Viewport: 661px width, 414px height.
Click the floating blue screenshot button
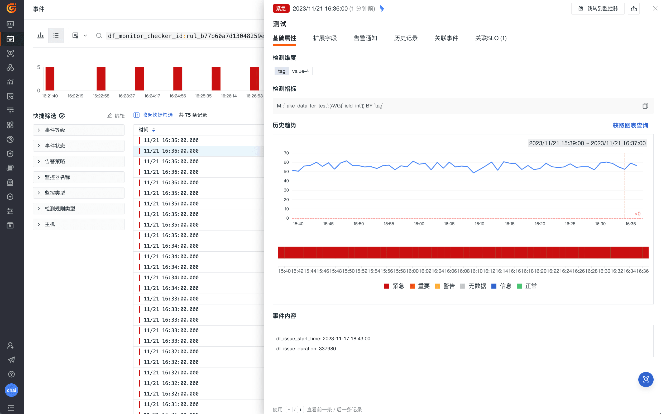coord(645,379)
